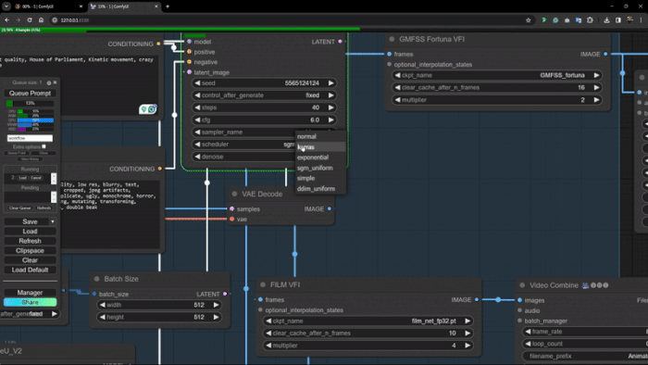
Task: Click VAE Decode IMAGE output socket
Action: click(x=330, y=208)
